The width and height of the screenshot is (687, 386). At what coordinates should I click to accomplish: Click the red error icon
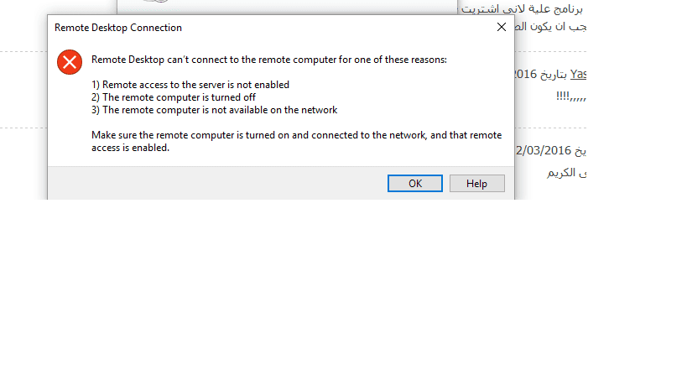(70, 62)
